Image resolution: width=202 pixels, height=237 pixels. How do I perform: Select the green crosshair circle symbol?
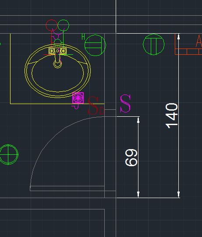pyautogui.click(x=8, y=154)
